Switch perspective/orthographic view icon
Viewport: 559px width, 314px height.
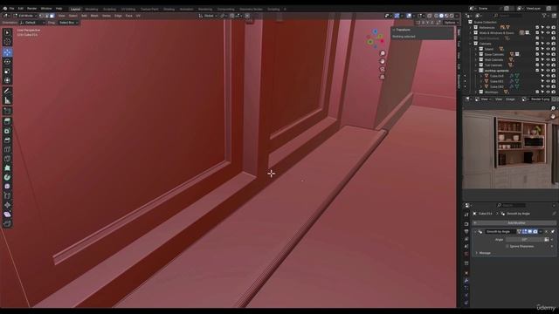(x=383, y=77)
